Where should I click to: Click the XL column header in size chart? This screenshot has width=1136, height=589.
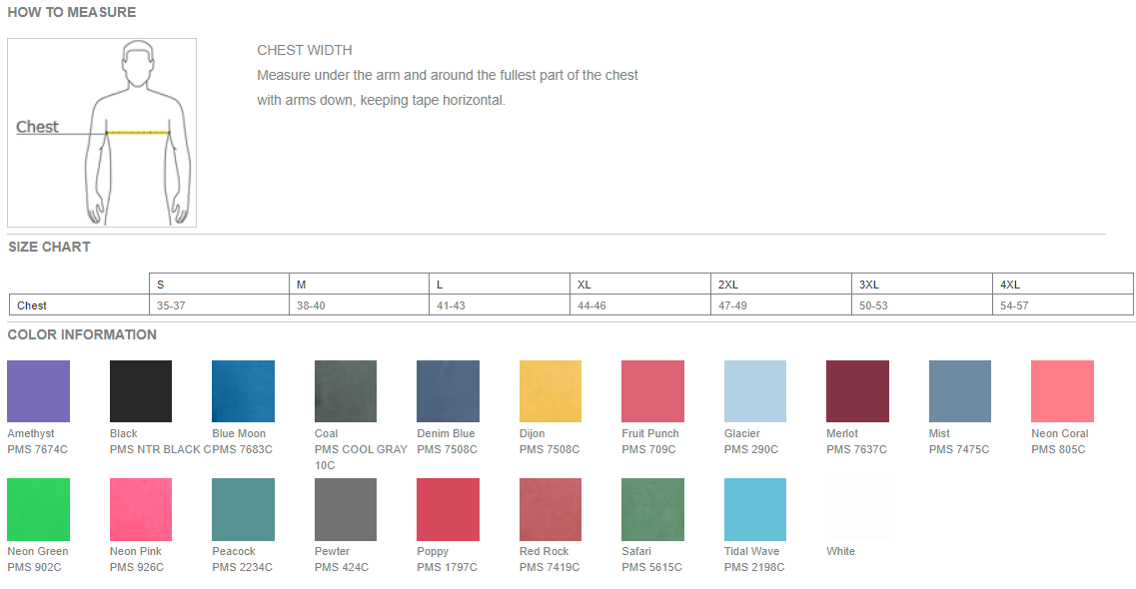(x=584, y=285)
